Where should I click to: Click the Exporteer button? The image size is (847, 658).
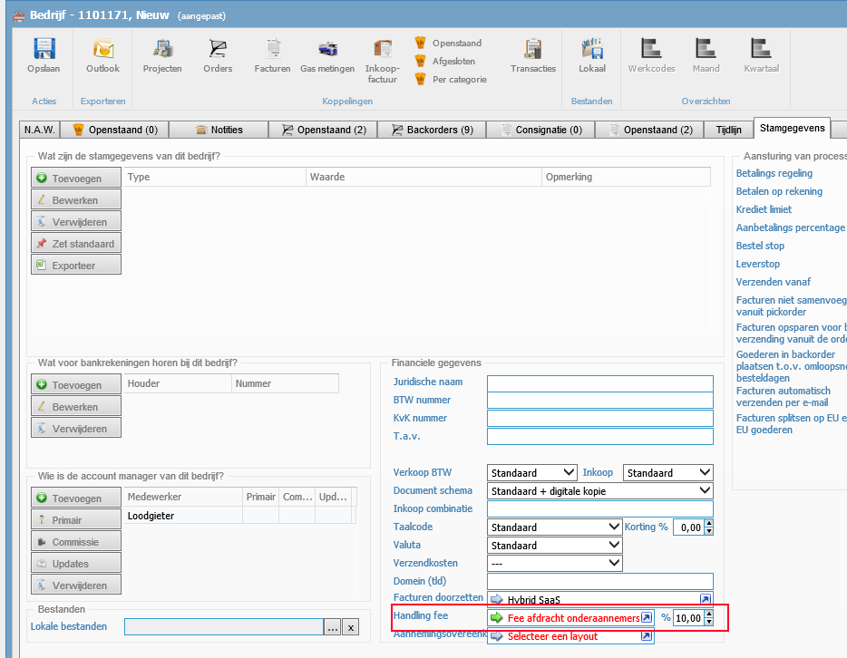point(76,266)
